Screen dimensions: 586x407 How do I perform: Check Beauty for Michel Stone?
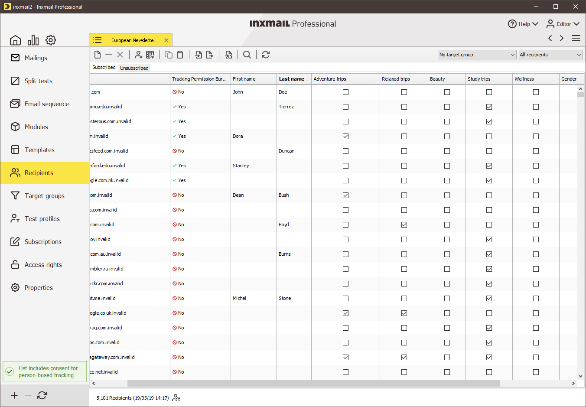click(x=447, y=298)
